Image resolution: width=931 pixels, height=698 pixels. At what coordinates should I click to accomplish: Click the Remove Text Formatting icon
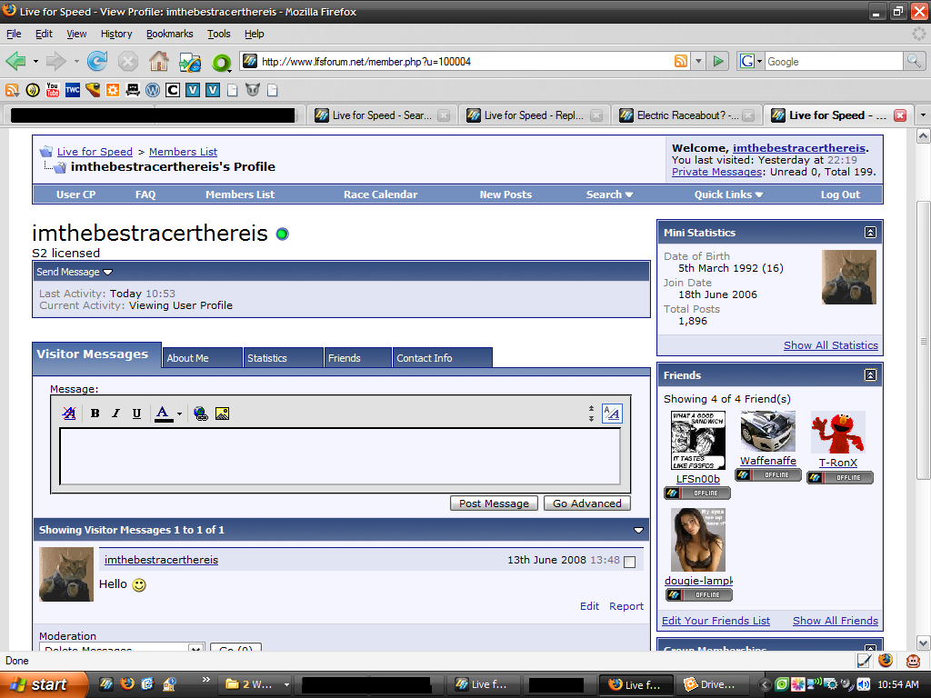click(x=69, y=414)
